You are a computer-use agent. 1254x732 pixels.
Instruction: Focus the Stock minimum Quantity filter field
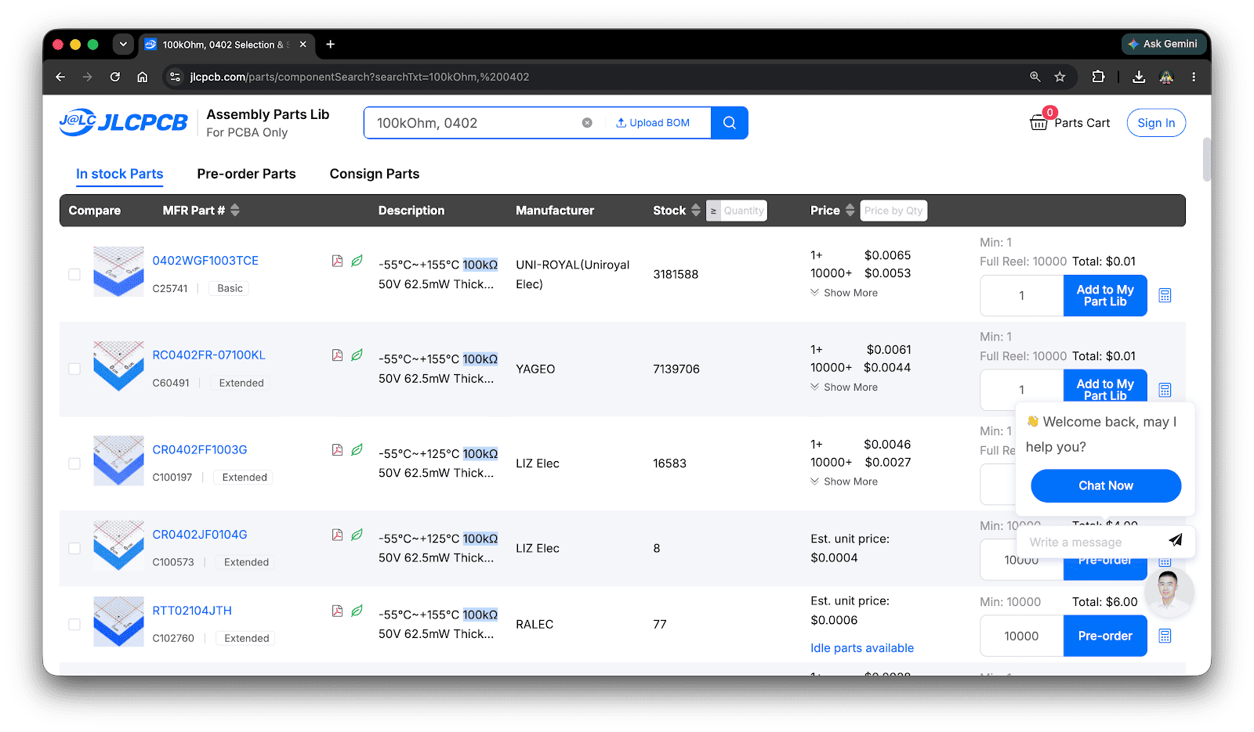click(x=744, y=211)
